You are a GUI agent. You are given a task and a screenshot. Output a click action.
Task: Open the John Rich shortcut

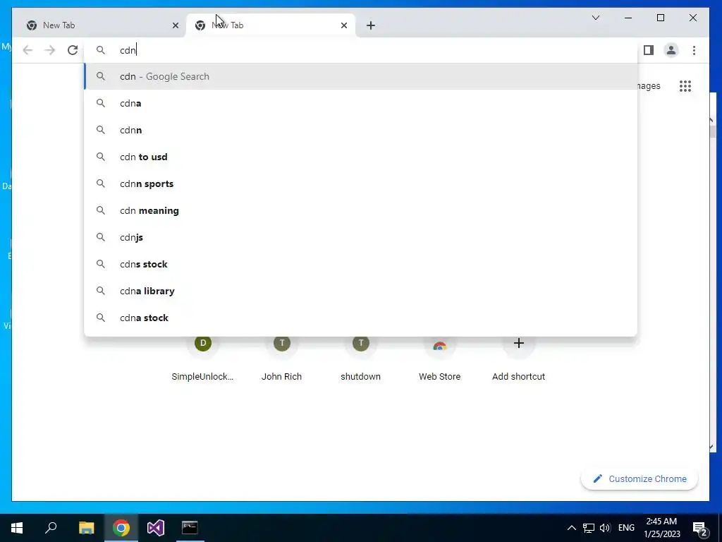coord(282,358)
